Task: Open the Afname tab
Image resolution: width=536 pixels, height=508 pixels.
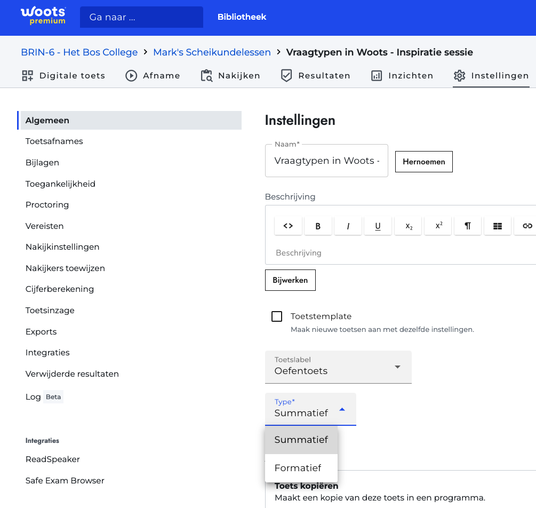Action: (153, 76)
